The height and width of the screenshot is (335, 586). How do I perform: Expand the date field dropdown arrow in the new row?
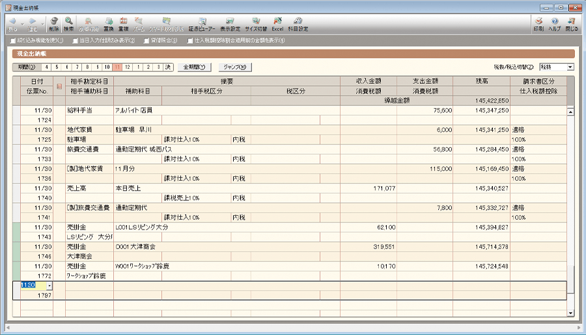[x=49, y=286]
